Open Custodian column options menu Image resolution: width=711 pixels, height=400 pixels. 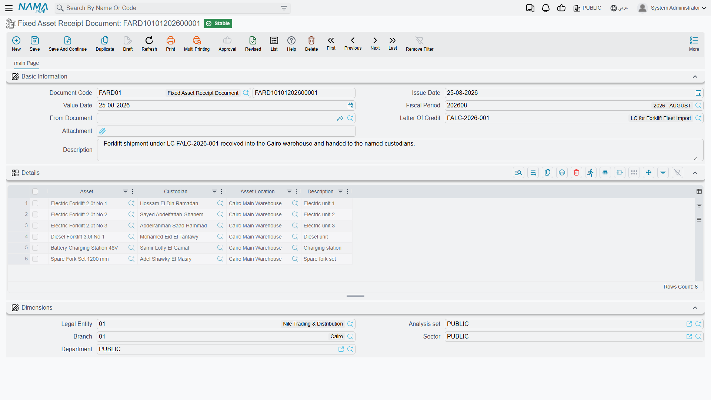pos(221,191)
